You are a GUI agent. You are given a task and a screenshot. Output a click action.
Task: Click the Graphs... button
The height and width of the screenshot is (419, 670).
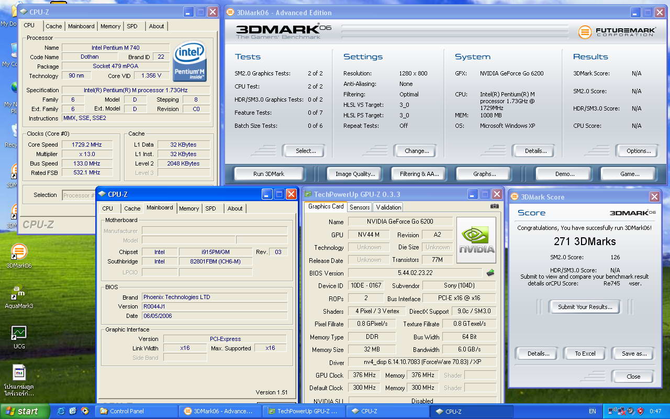coord(484,174)
